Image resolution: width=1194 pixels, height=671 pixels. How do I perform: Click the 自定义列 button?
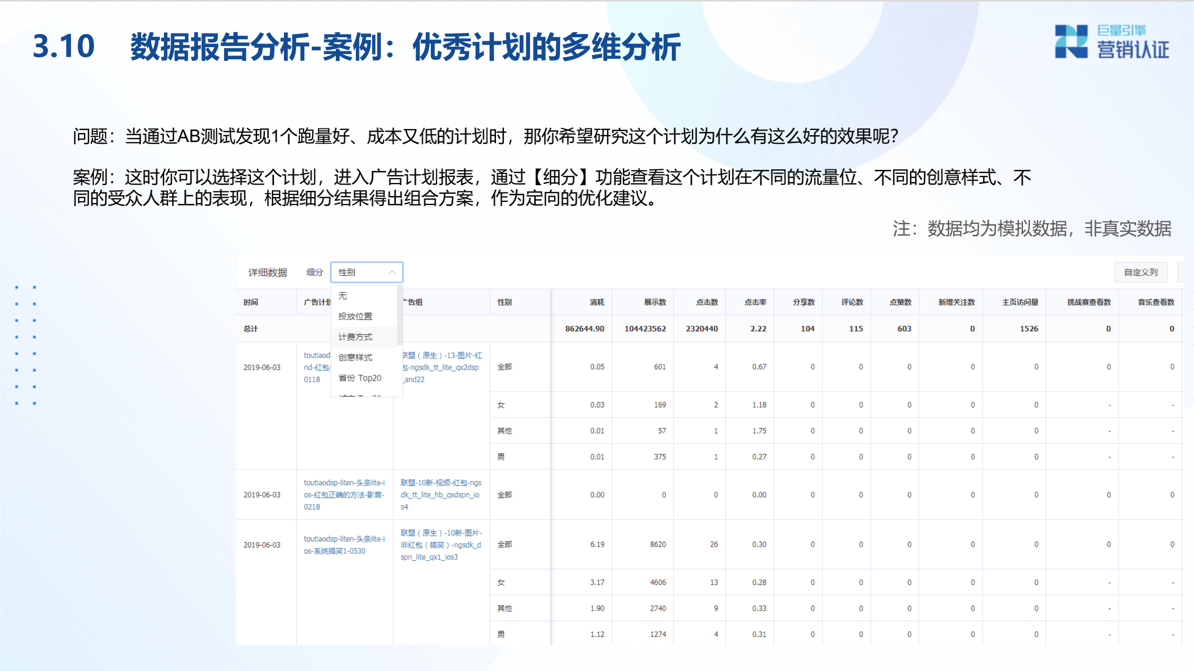(1140, 272)
